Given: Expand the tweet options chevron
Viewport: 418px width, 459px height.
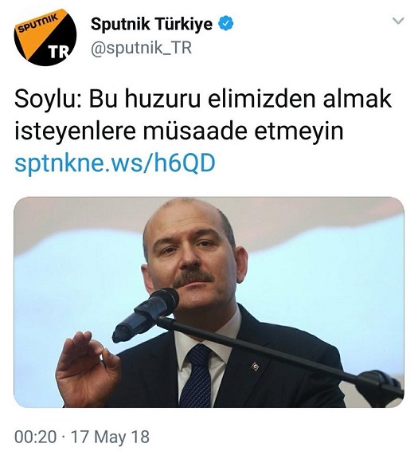Looking at the screenshot, I should coord(398,21).
